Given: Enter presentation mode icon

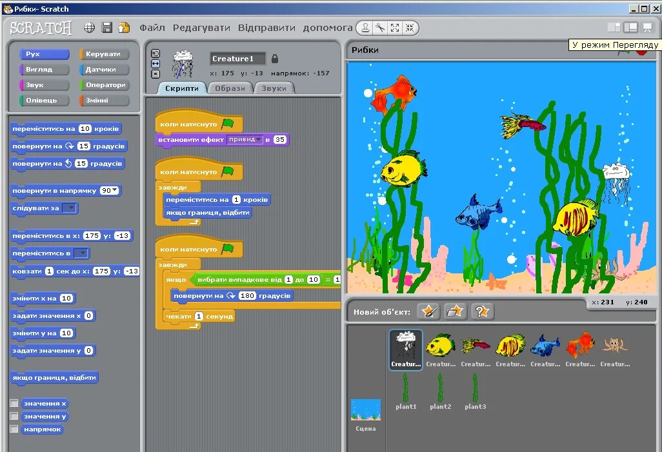Looking at the screenshot, I should [647, 28].
